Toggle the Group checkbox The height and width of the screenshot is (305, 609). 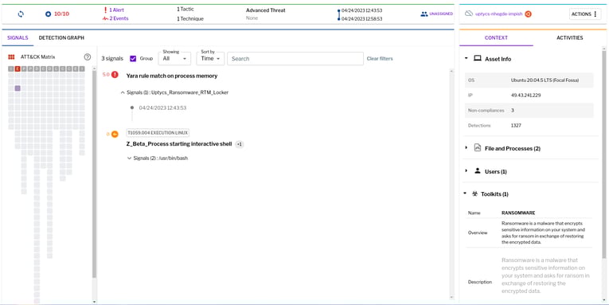coord(133,59)
